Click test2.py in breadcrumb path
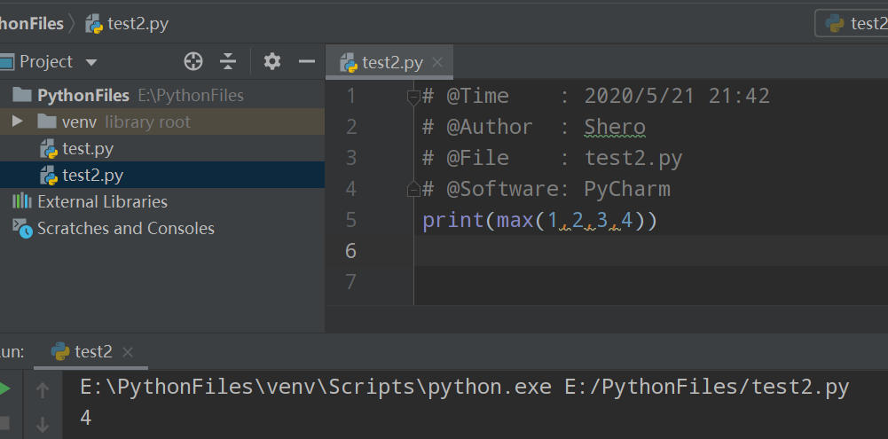The image size is (888, 439). point(127,24)
